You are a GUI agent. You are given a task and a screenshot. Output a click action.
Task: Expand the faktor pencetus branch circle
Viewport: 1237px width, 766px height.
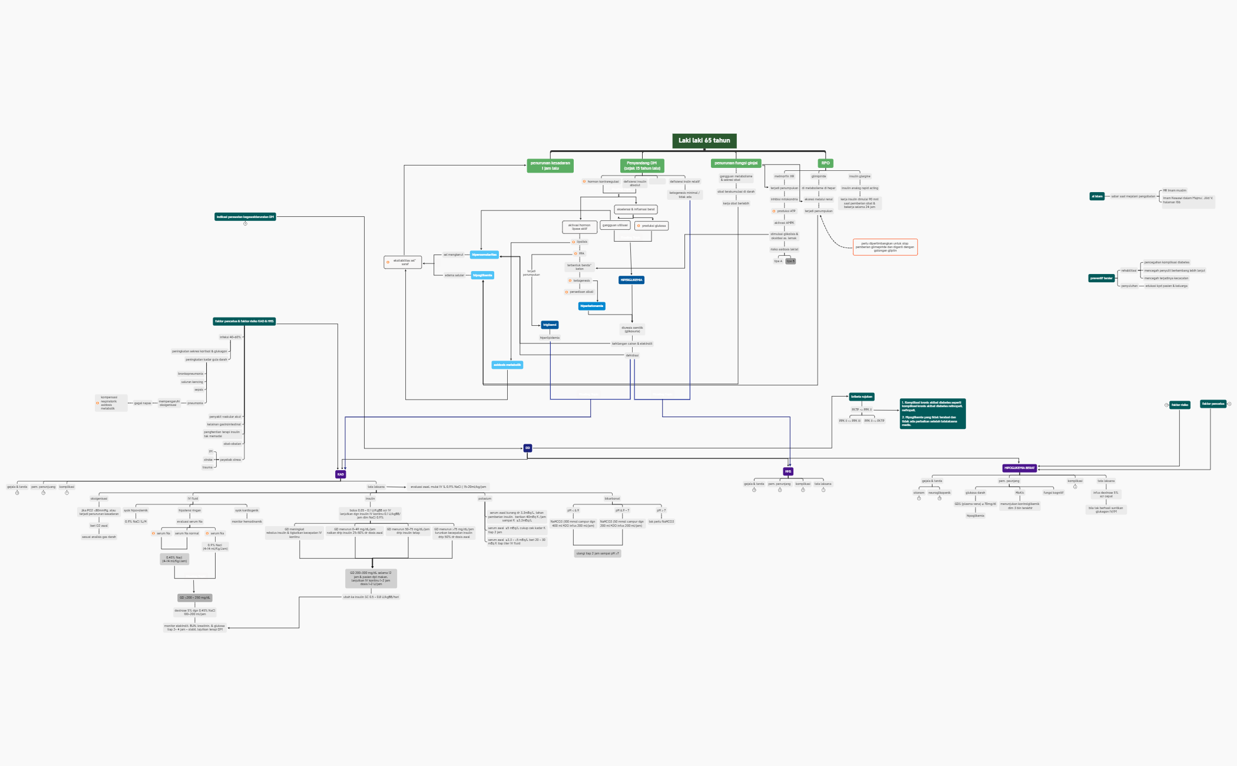[1229, 404]
